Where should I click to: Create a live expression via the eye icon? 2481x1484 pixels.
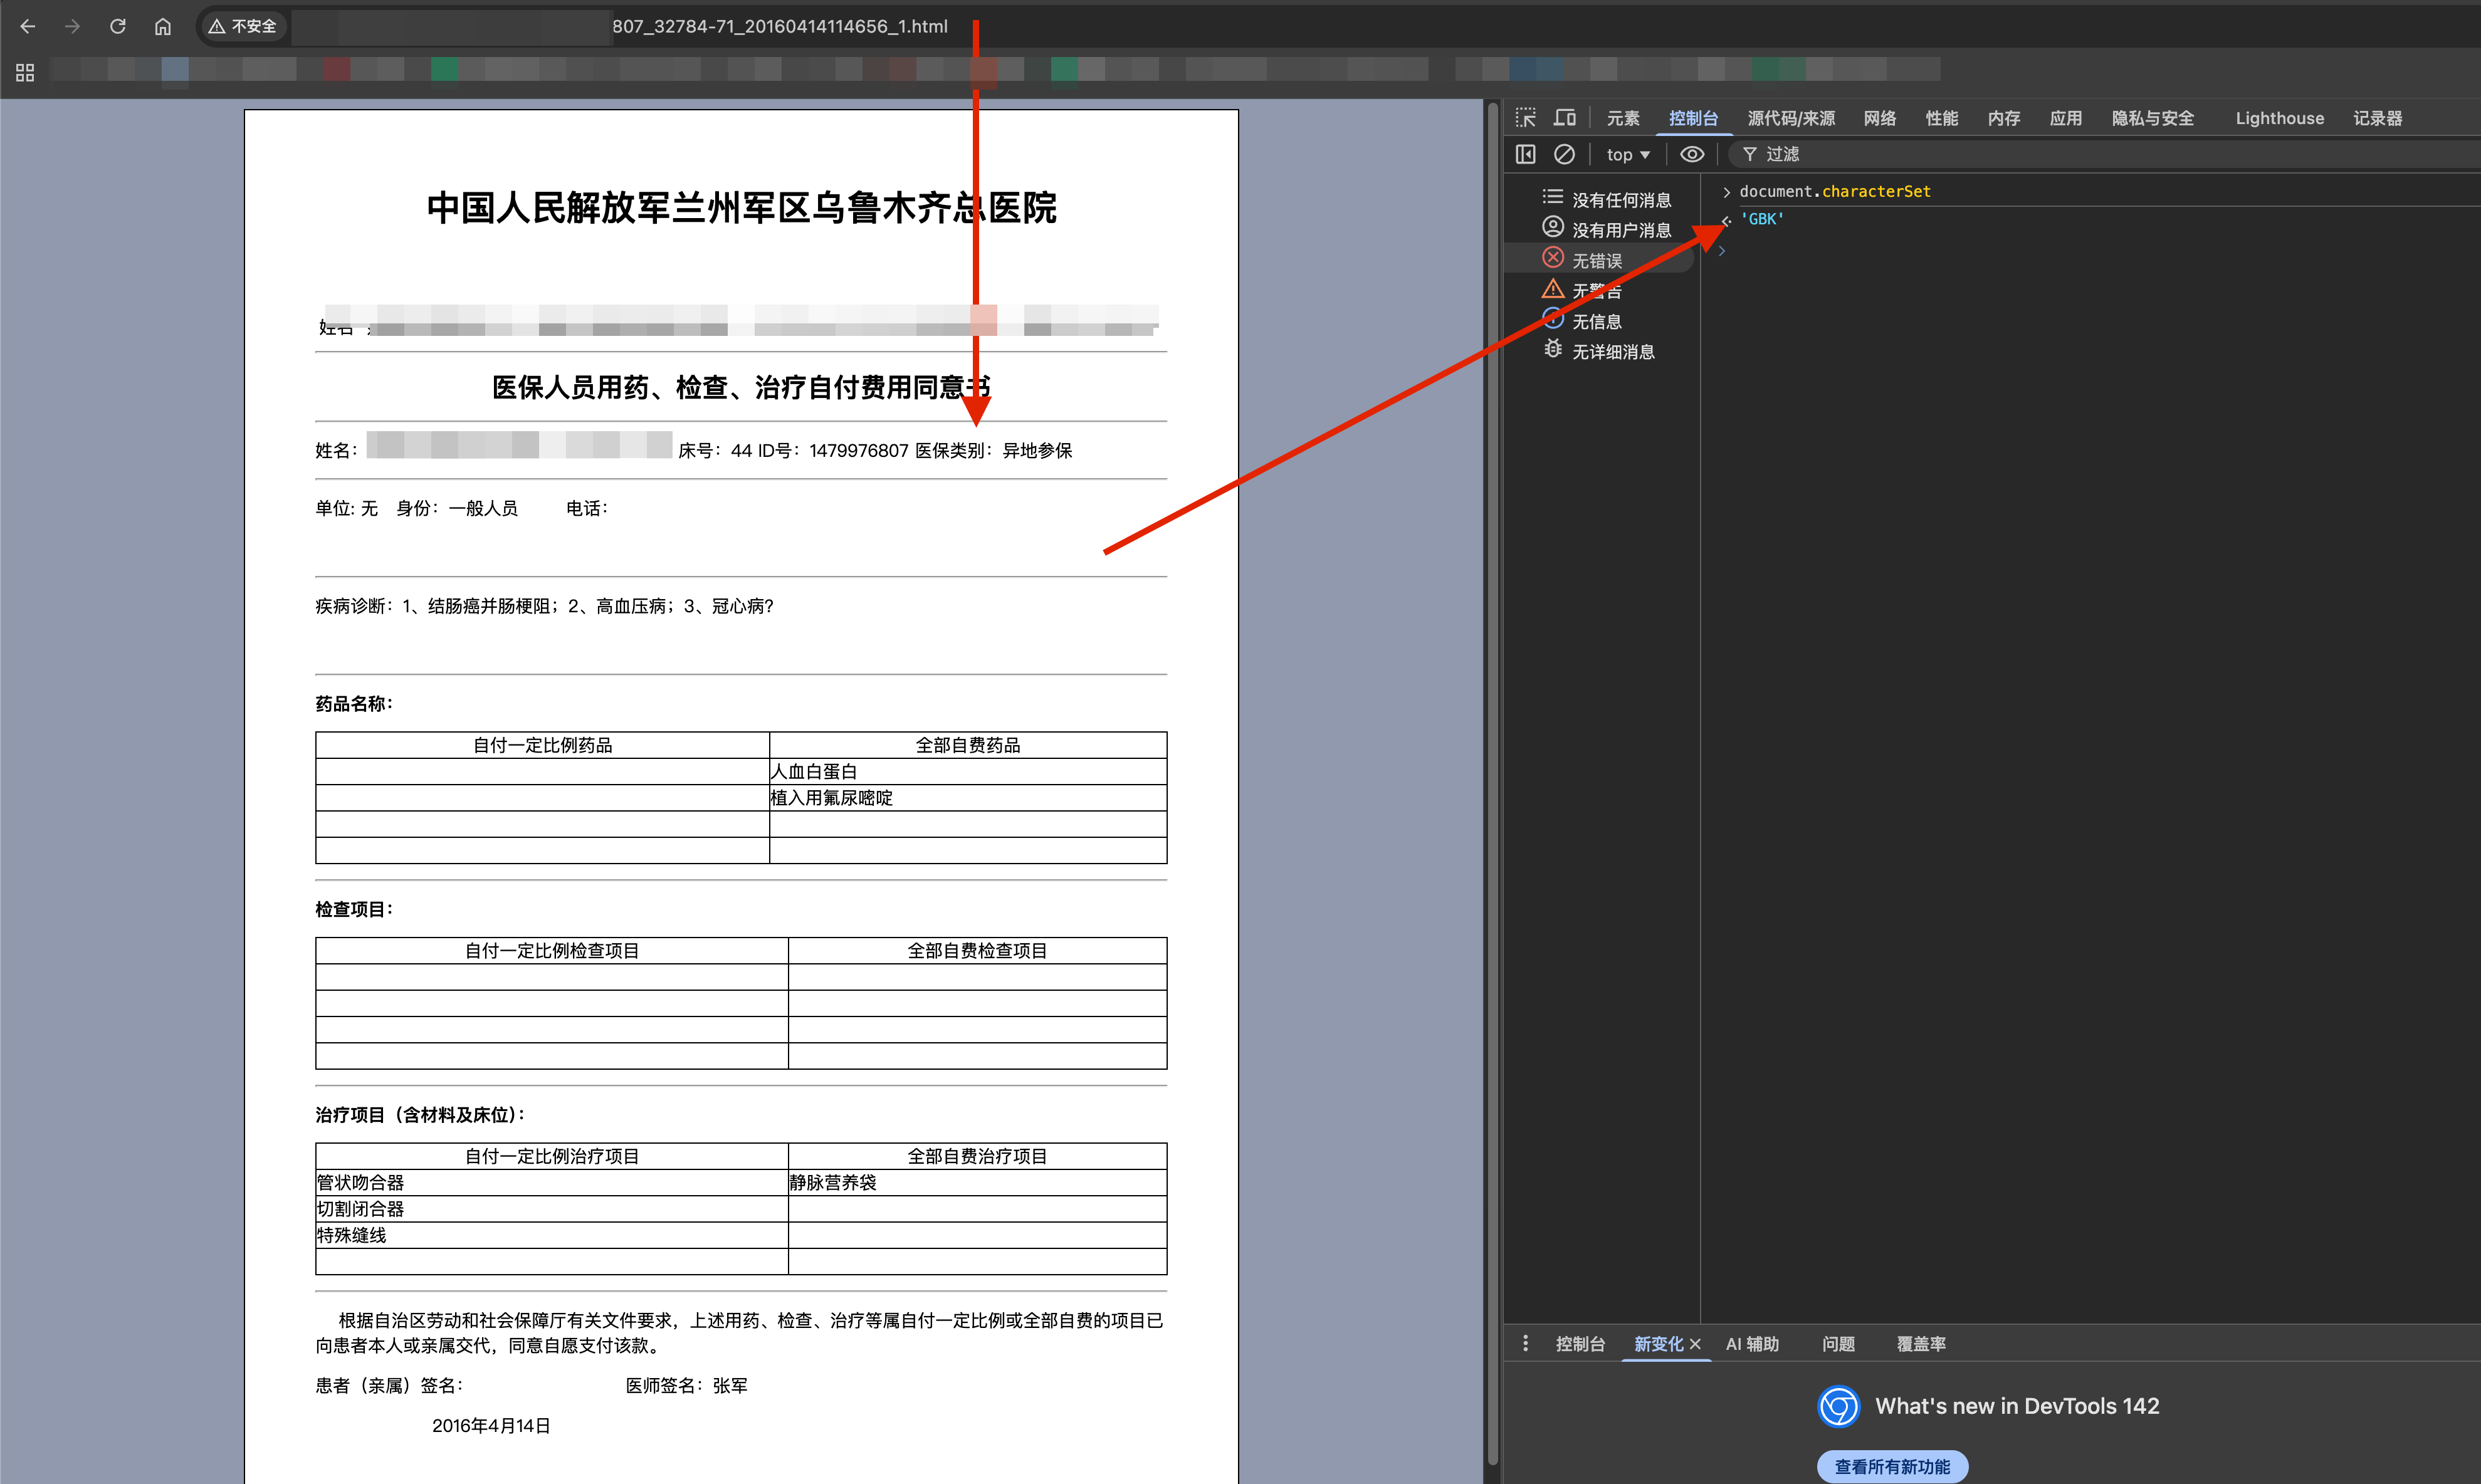pyautogui.click(x=1691, y=154)
